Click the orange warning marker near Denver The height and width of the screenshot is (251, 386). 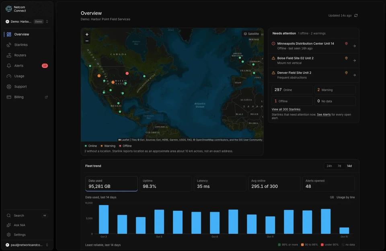click(113, 82)
